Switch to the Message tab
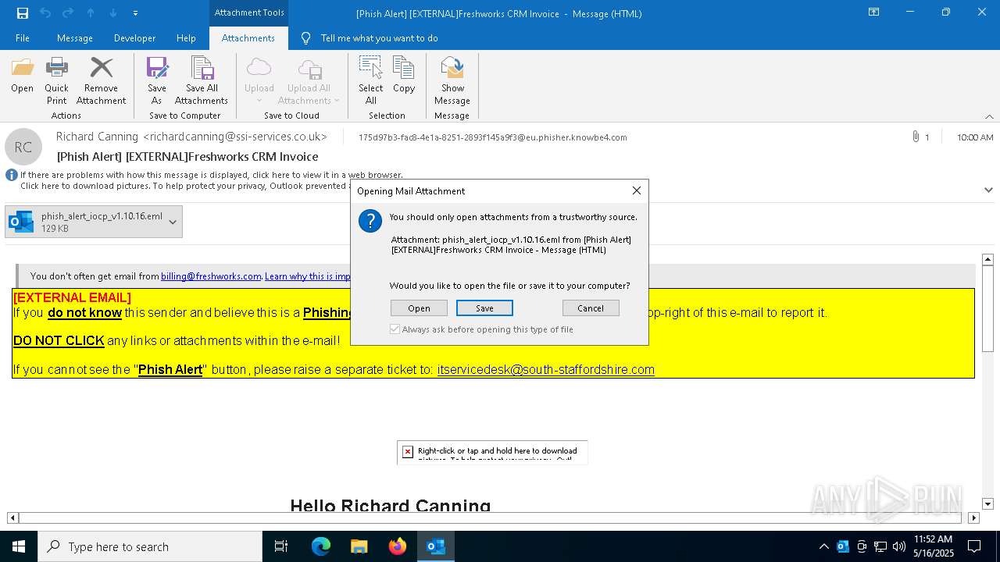The height and width of the screenshot is (562, 1000). pos(75,38)
